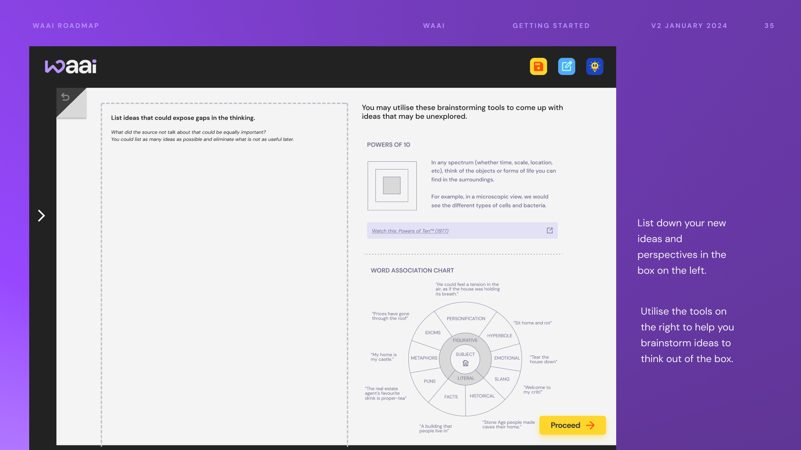Click quote "Prices have gone through the roof"

point(390,316)
